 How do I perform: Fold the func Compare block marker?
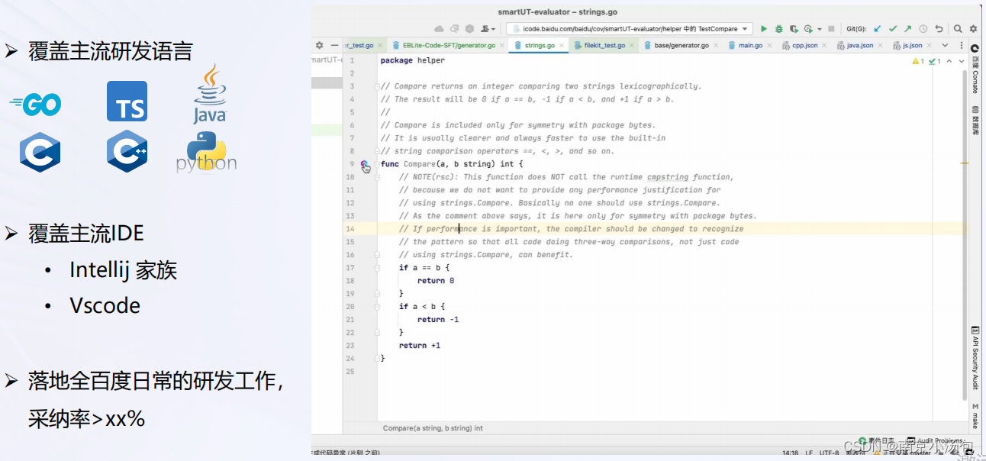[377, 165]
